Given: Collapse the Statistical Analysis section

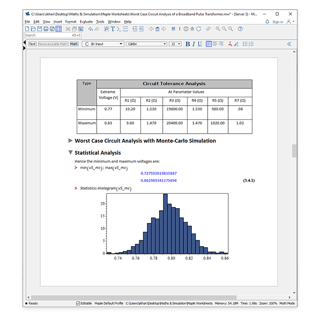Looking at the screenshot, I should (71, 153).
